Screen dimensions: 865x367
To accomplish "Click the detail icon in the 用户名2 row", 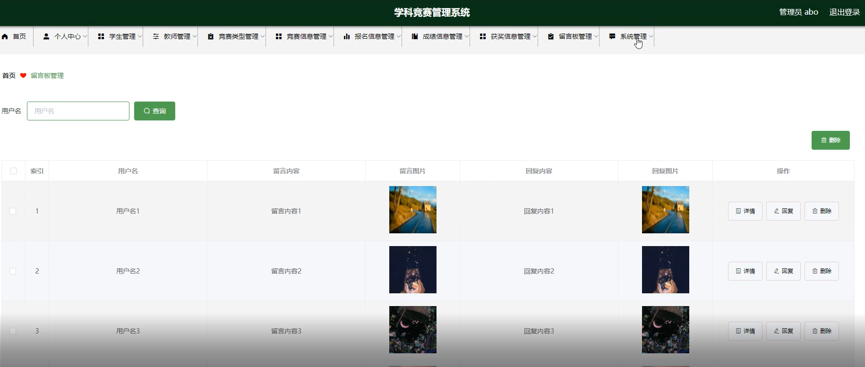I will [738, 271].
